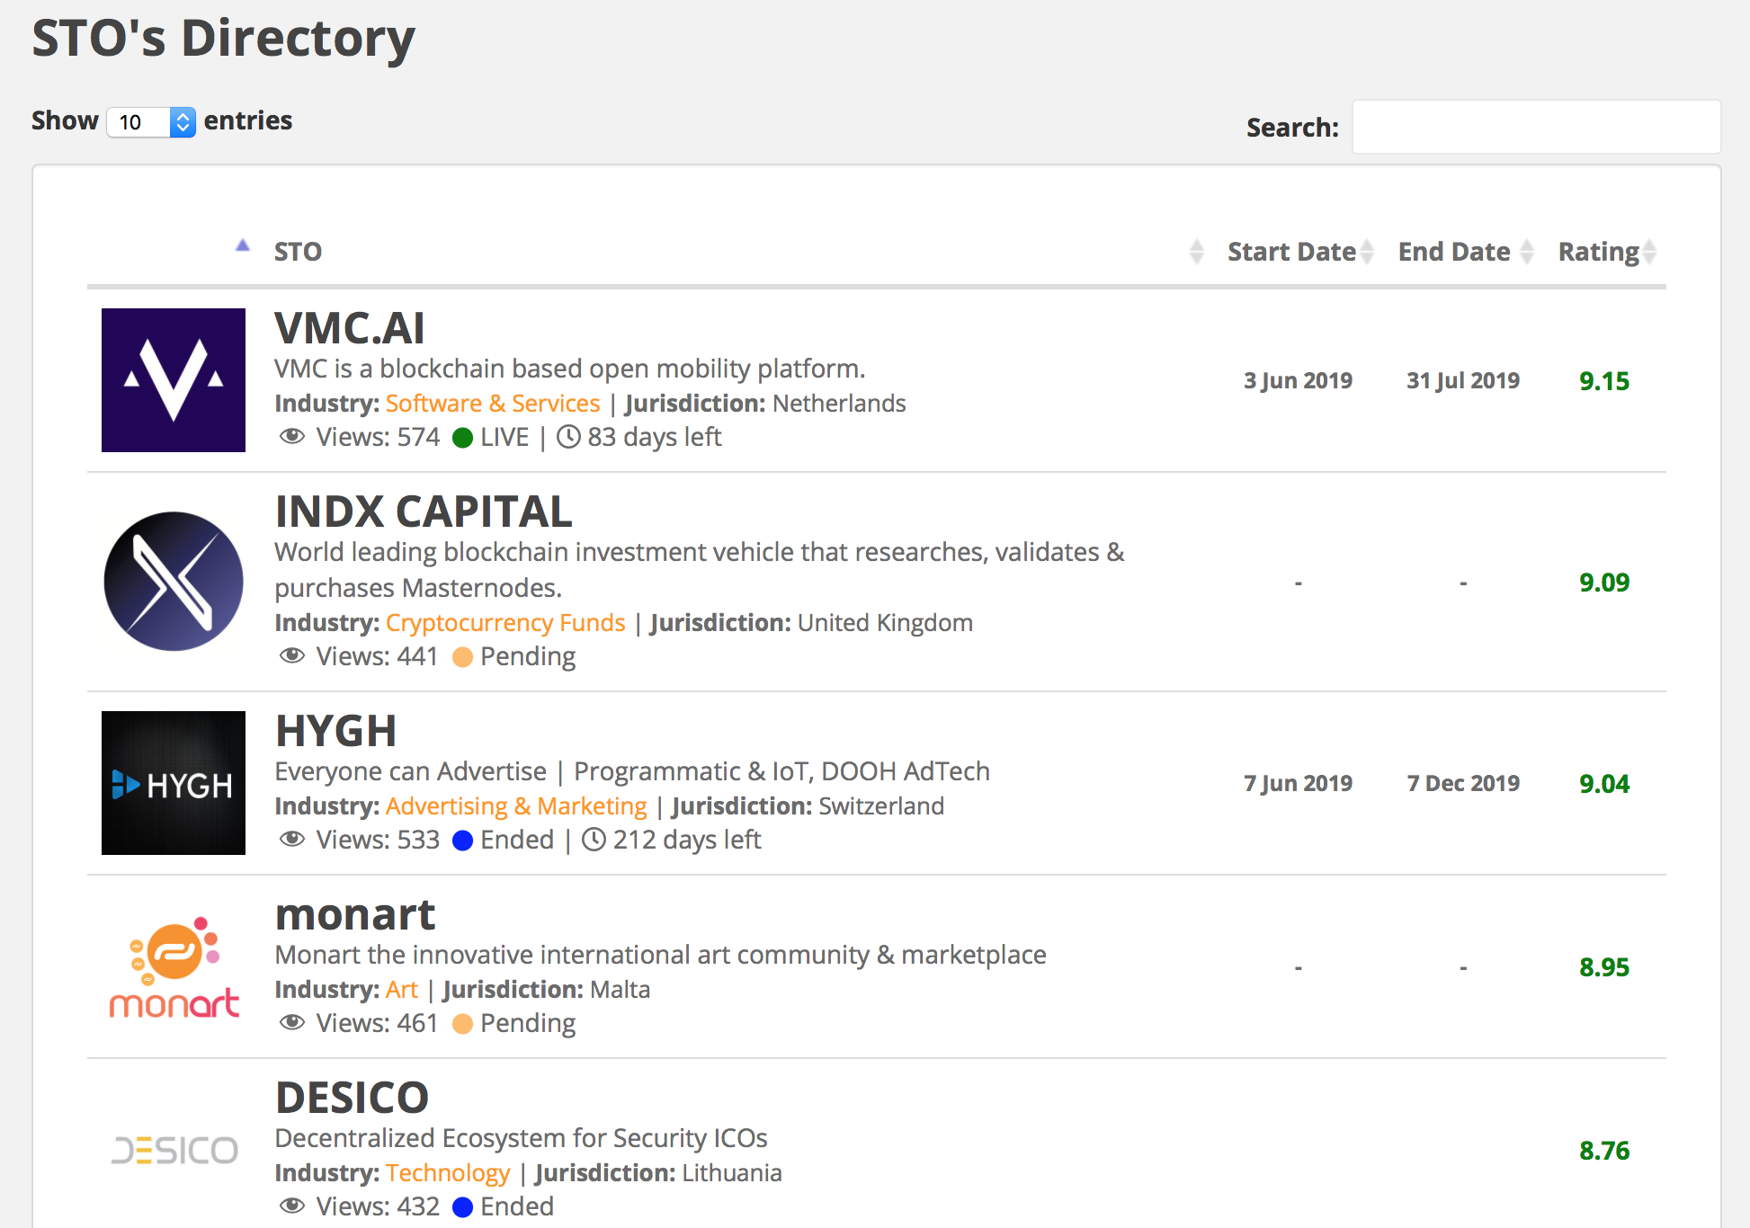Screen dimensions: 1750x1228
Task: Open the DESICO logo thumbnail
Action: (x=174, y=1150)
